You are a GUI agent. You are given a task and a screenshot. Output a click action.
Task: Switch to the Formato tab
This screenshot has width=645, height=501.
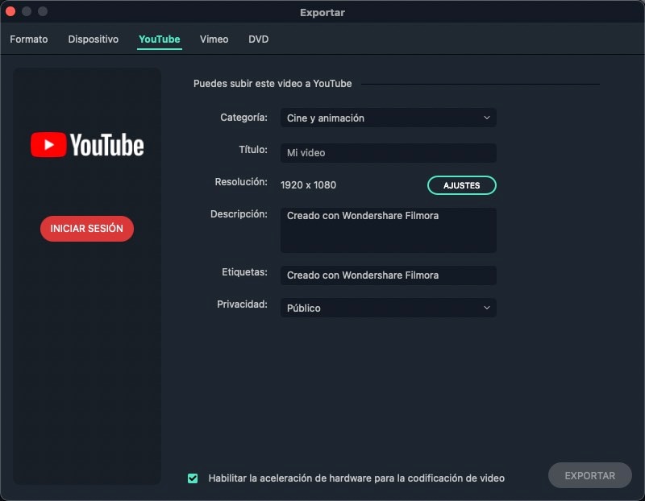pyautogui.click(x=29, y=39)
